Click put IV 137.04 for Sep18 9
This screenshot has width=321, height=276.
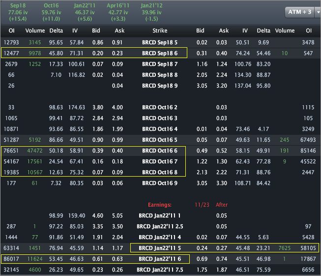tap(243, 86)
